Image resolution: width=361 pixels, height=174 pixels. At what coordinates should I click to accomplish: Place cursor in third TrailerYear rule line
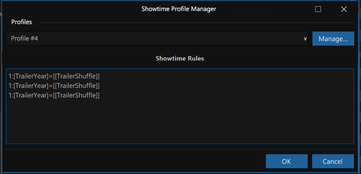(54, 95)
